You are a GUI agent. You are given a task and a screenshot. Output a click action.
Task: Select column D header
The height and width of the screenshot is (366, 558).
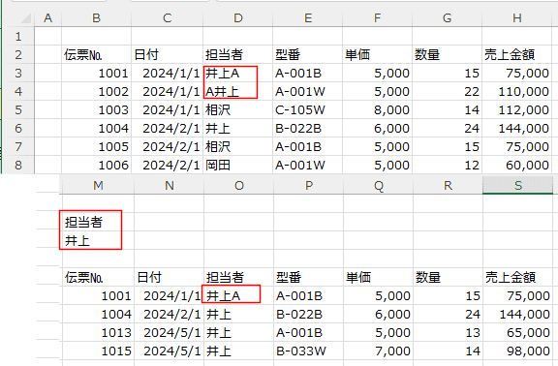tap(238, 18)
